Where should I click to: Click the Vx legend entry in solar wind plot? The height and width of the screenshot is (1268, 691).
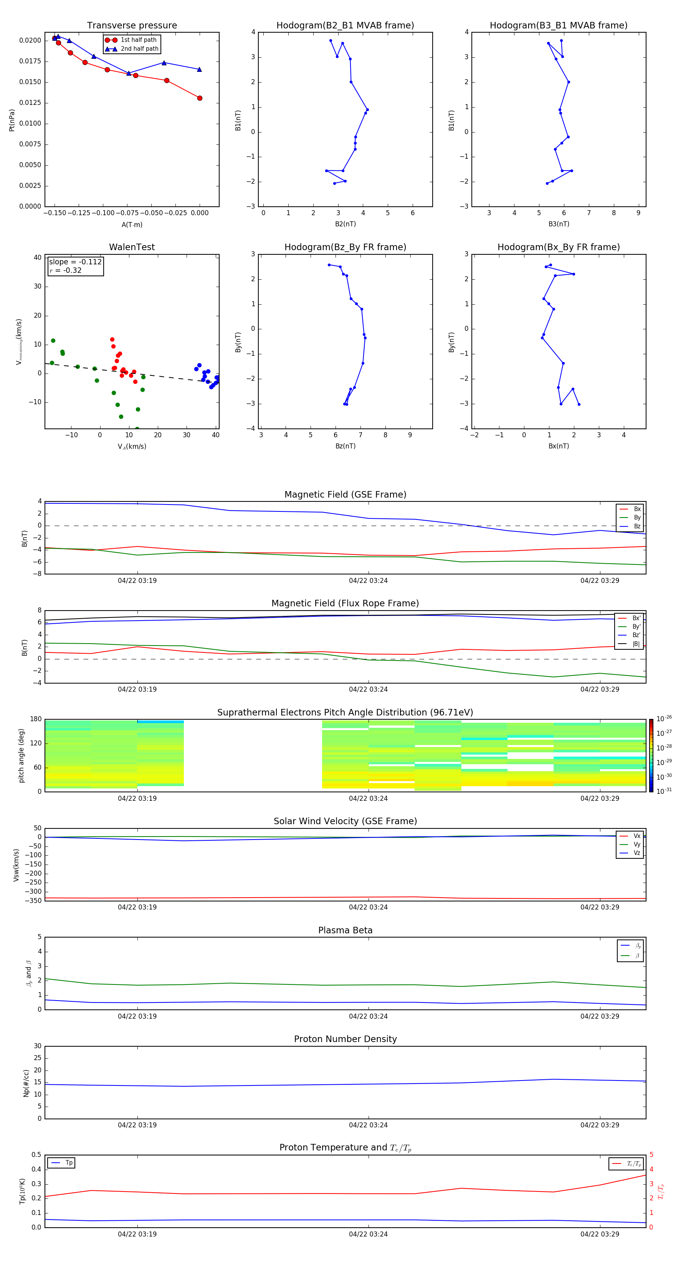(630, 836)
